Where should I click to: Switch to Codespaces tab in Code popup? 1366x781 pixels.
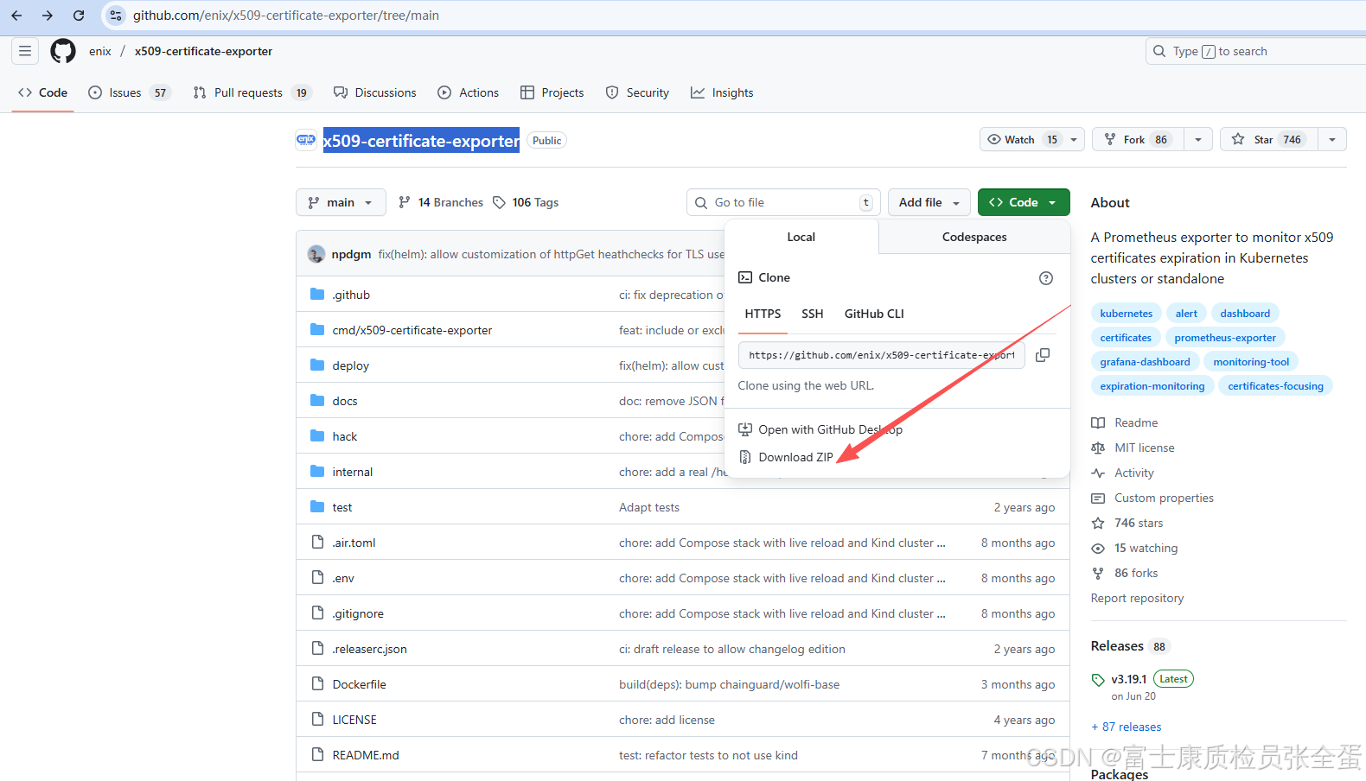(x=974, y=237)
